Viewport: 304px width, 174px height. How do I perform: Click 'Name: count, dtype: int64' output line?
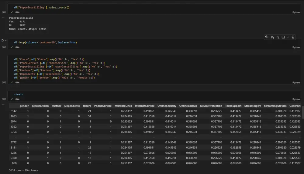click(28, 29)
